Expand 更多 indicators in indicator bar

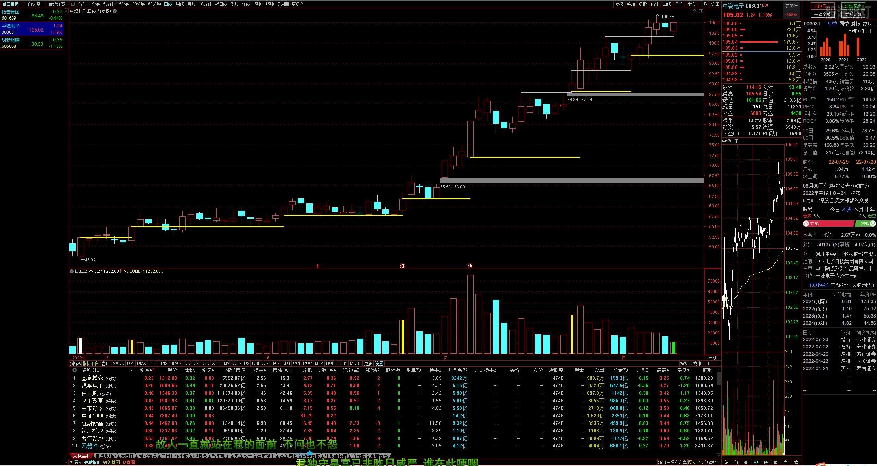(368, 363)
